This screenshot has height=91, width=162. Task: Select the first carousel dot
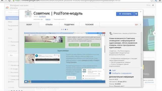coord(62,30)
